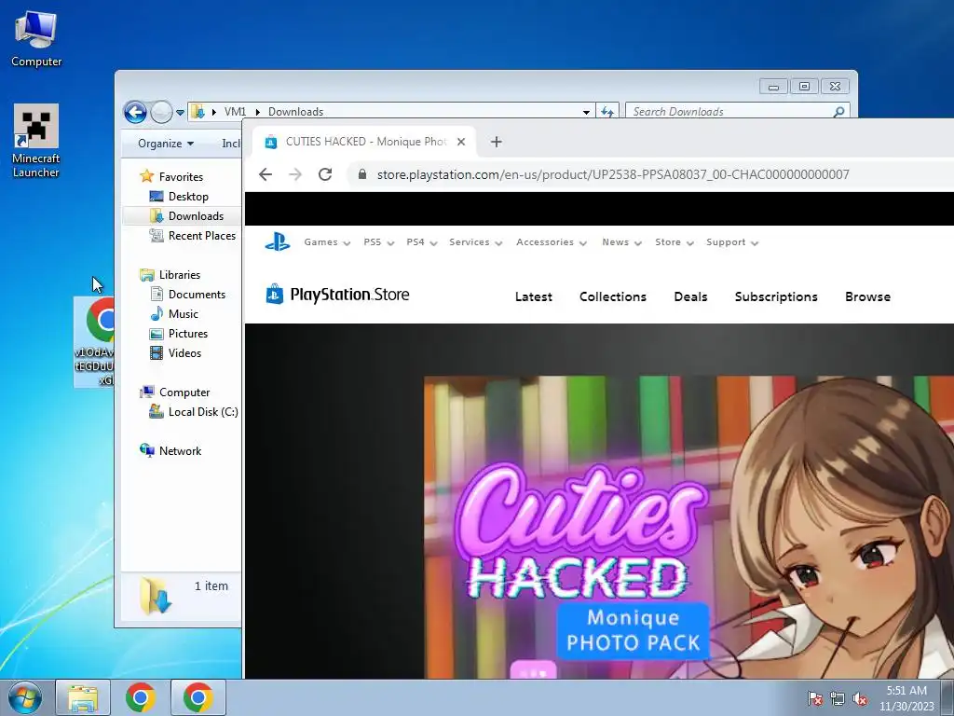The image size is (954, 716).
Task: Select Local Disk (C:) in Explorer
Action: [202, 411]
